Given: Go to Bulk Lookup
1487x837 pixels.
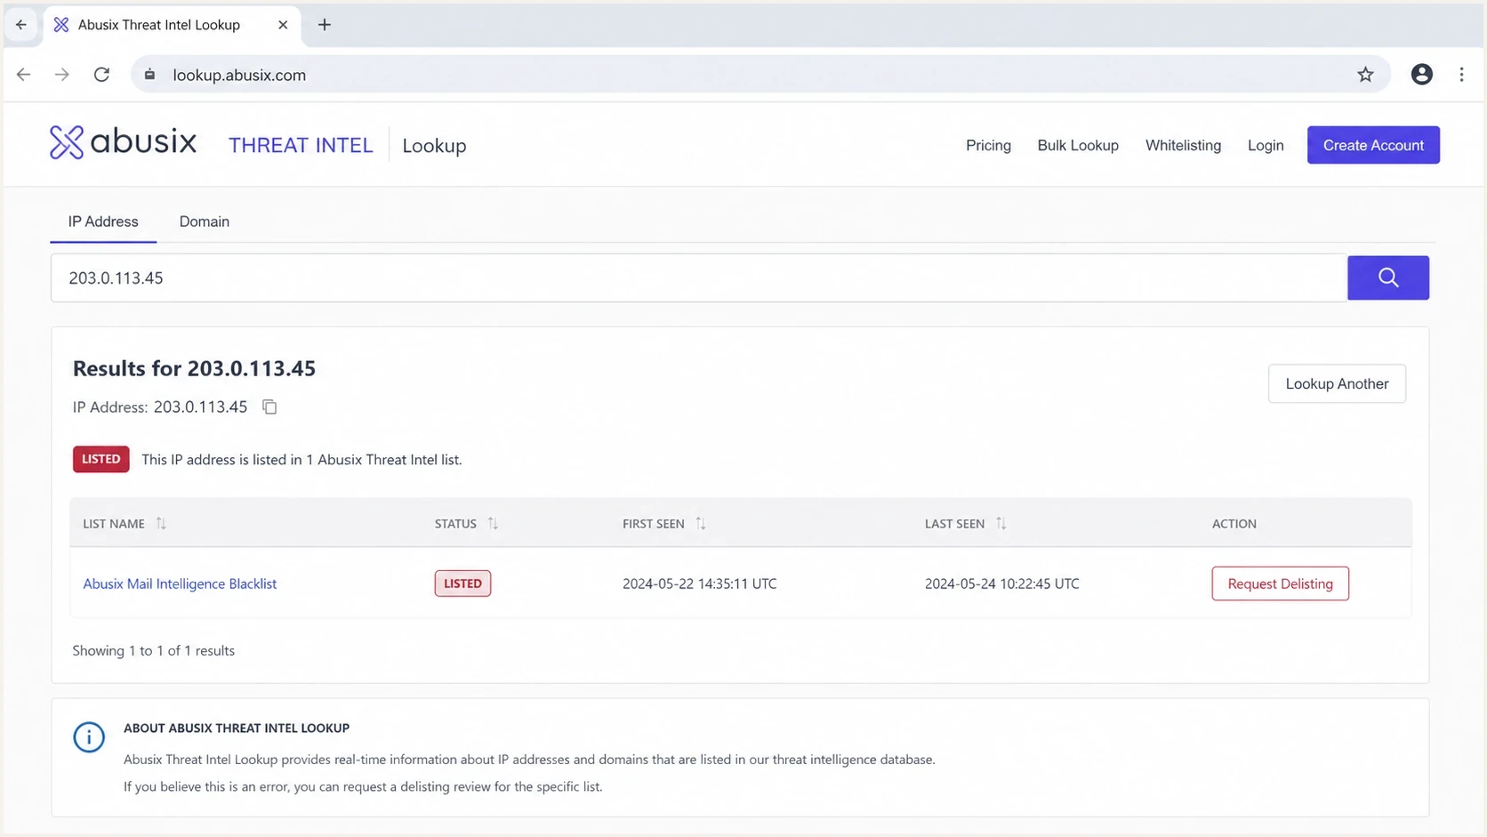Looking at the screenshot, I should coord(1078,145).
